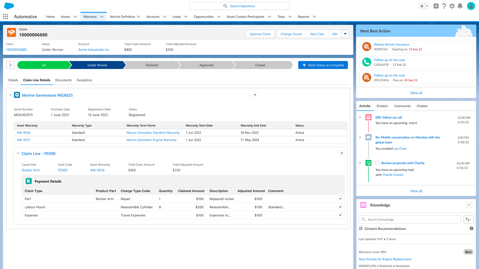Collapse the Claim Line - P0300 section
Screen dimensions: 479x269
coord(18,153)
